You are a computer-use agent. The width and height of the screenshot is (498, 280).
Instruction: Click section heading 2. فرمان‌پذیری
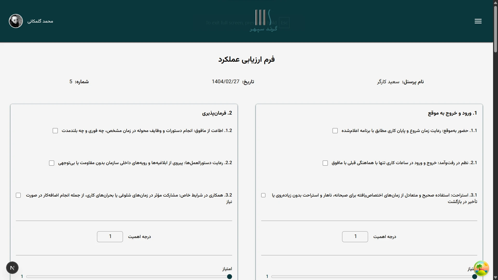(217, 113)
